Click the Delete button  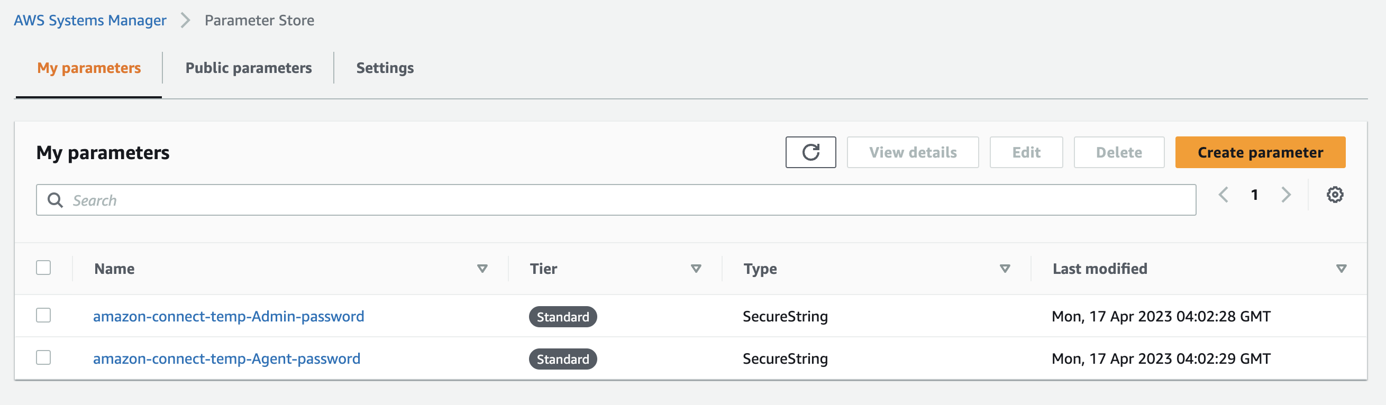1119,152
